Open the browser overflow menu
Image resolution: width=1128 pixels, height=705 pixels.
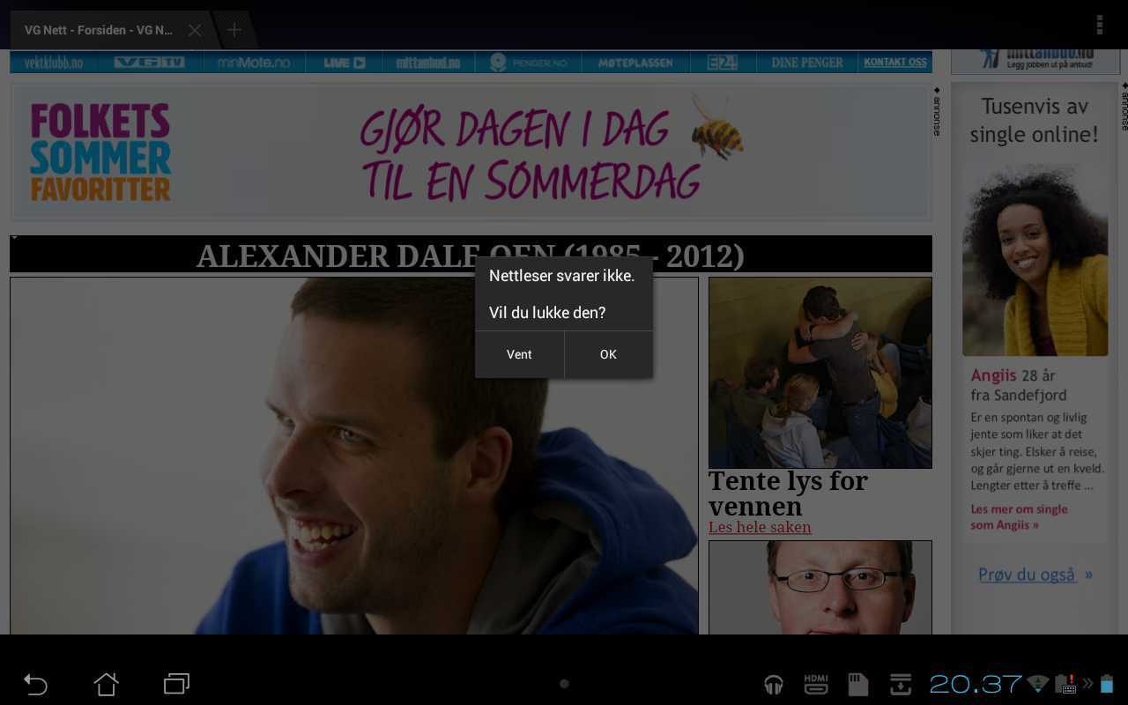coord(1100,25)
